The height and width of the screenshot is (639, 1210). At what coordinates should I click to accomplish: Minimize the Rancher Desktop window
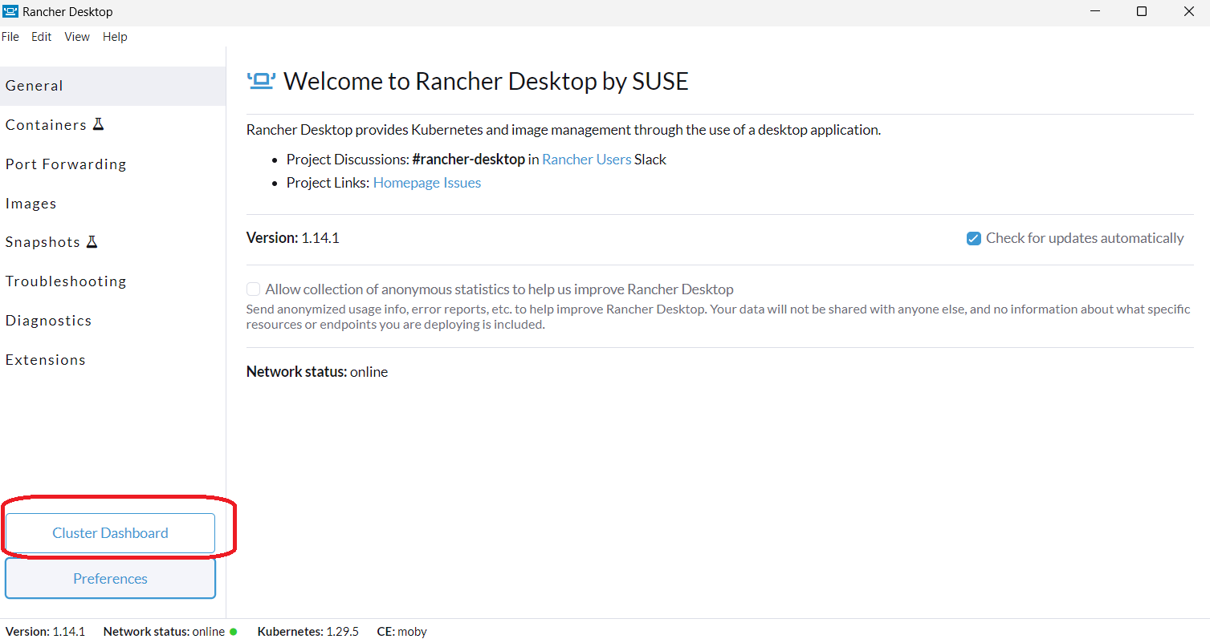pyautogui.click(x=1094, y=12)
